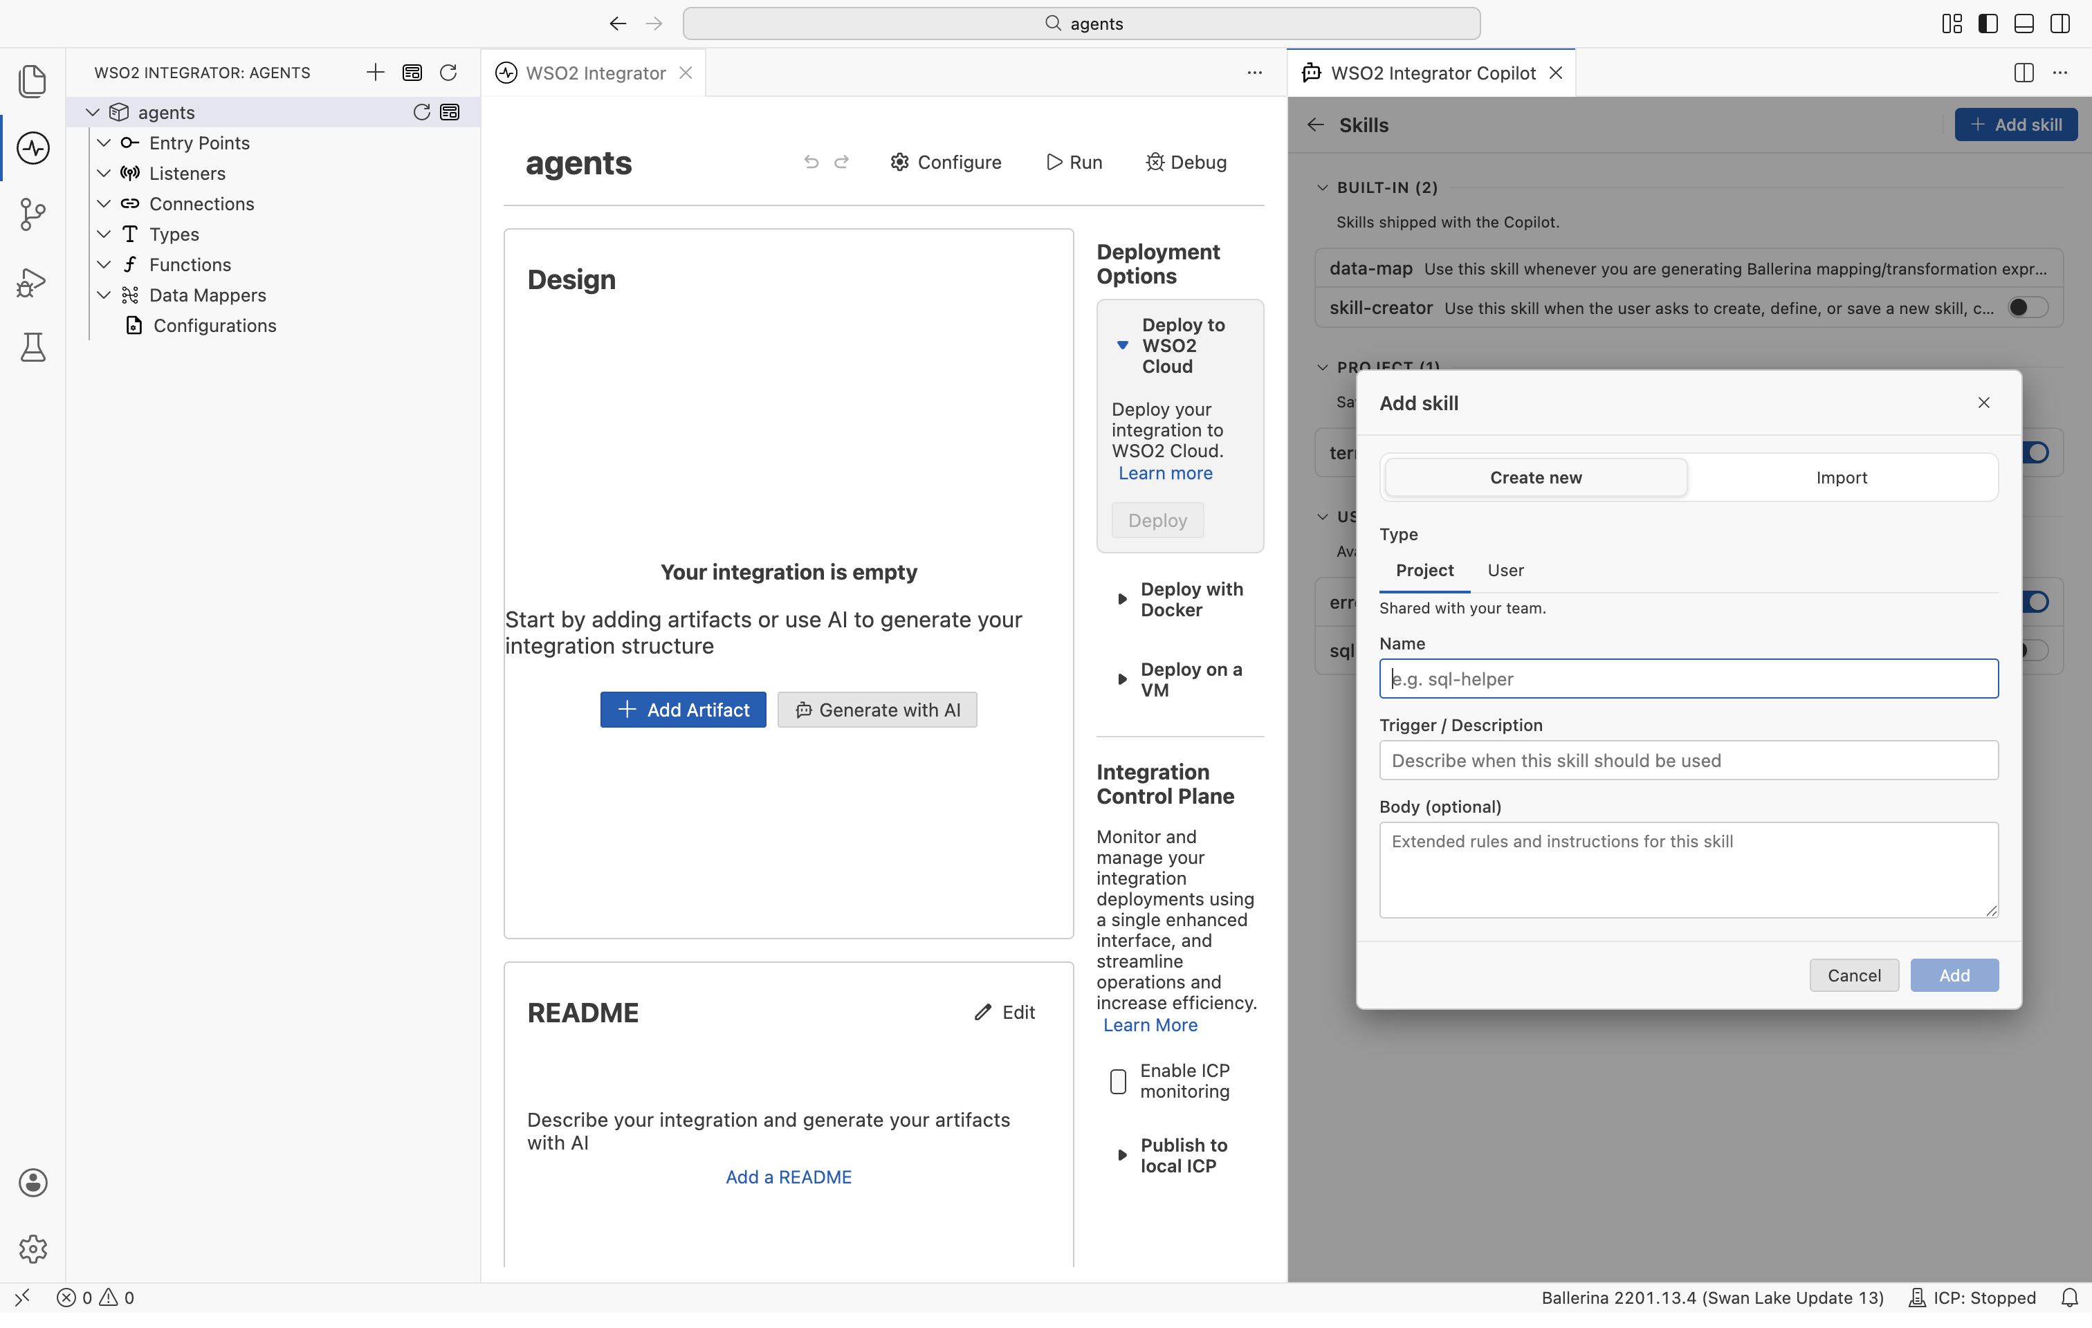Click the overview icon on agents row
Screen dimensions: 2092x1328
pos(450,112)
